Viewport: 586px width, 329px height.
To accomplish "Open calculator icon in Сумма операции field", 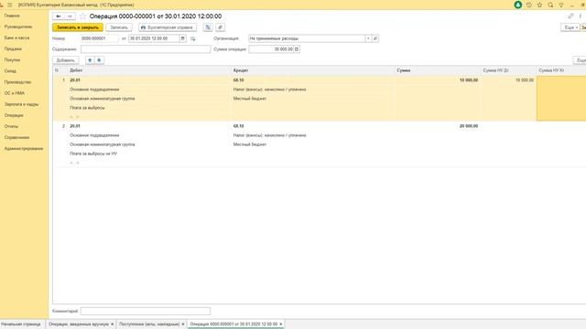I will click(x=297, y=49).
